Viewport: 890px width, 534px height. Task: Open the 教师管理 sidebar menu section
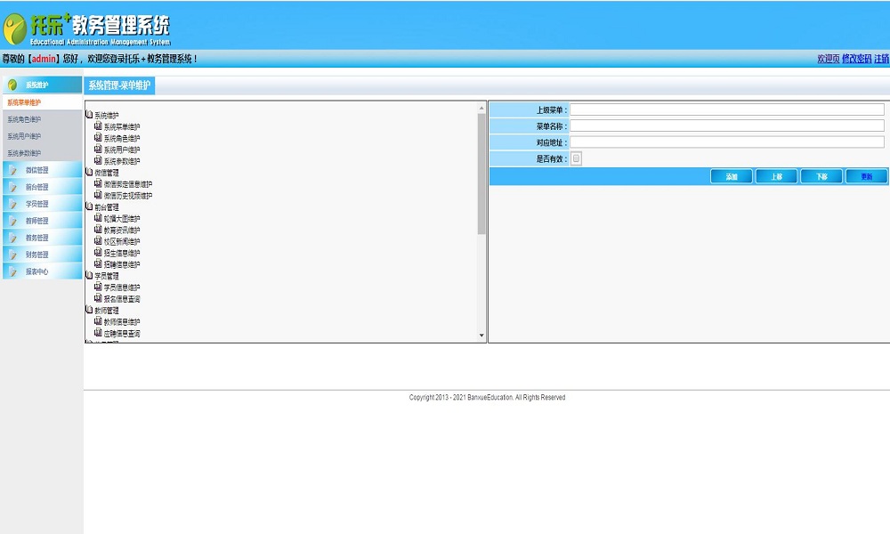(x=36, y=221)
